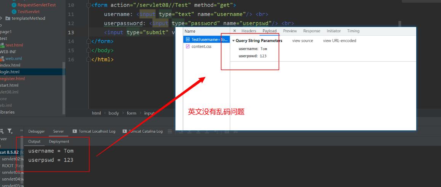Viewport: 441px width, 187px height.
Task: Click the console line username = Tom
Action: coord(51,151)
